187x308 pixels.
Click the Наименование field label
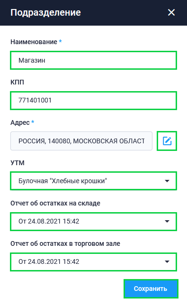tap(34, 42)
